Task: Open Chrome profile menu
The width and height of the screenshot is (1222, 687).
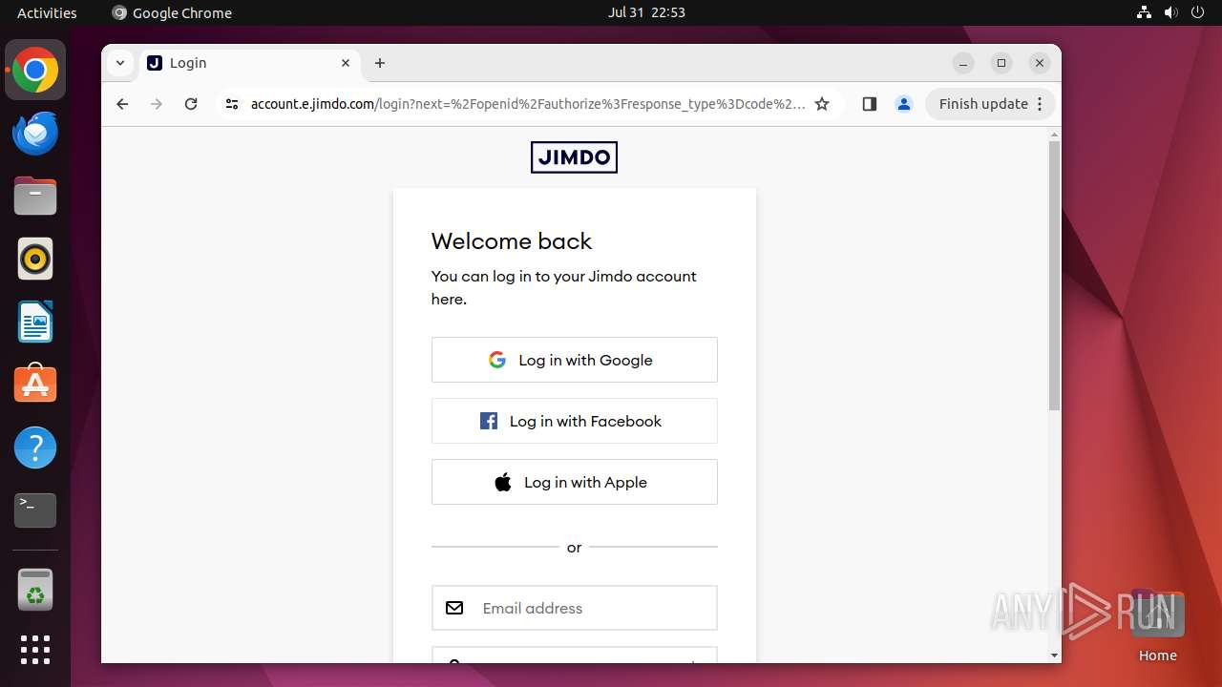Action: [904, 104]
